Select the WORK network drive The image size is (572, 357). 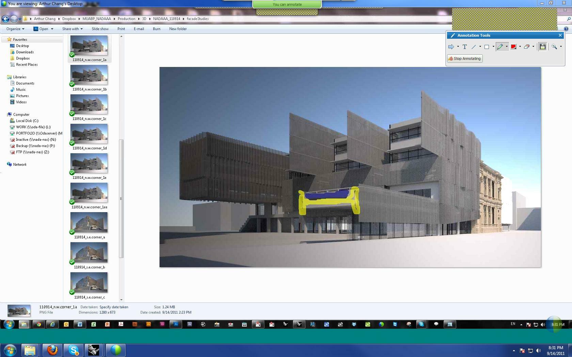pyautogui.click(x=33, y=127)
